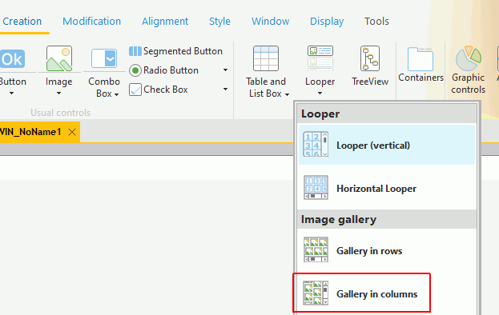This screenshot has height=315, width=499.
Task: Insert a Segmented Button control
Action: pyautogui.click(x=175, y=51)
